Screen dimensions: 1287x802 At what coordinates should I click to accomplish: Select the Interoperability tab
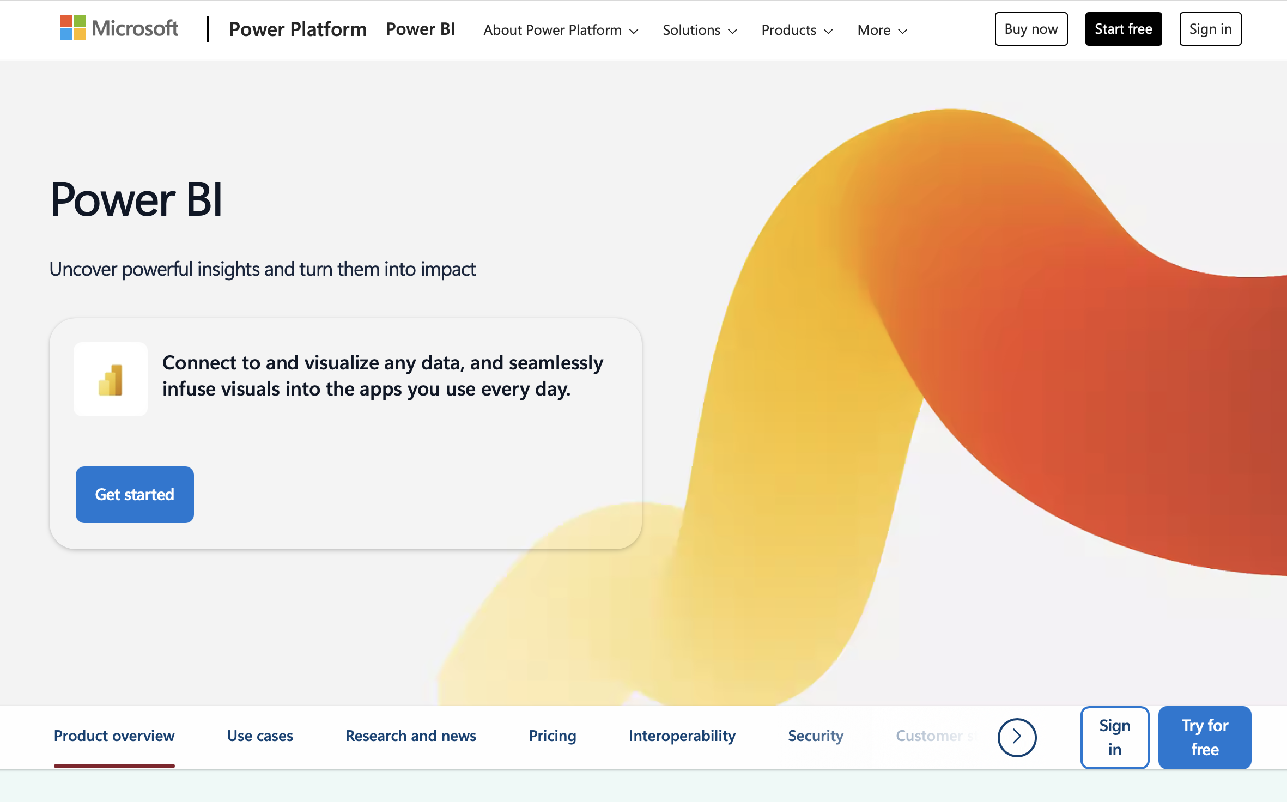682,736
